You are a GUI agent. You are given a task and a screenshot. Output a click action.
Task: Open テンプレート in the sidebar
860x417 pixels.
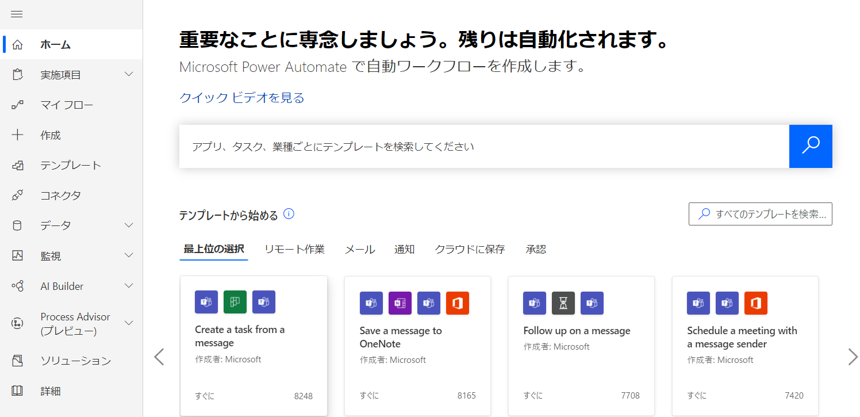point(71,165)
